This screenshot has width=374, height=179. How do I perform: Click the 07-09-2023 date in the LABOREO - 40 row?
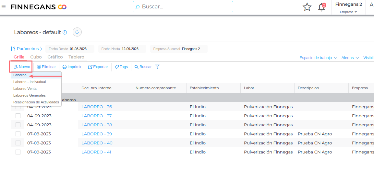click(x=39, y=143)
